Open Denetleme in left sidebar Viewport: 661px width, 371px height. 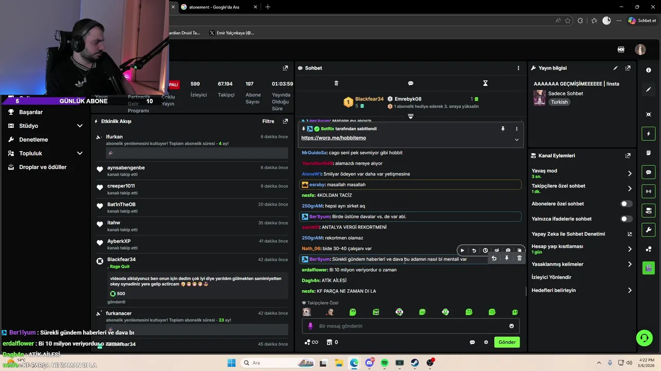tap(34, 140)
